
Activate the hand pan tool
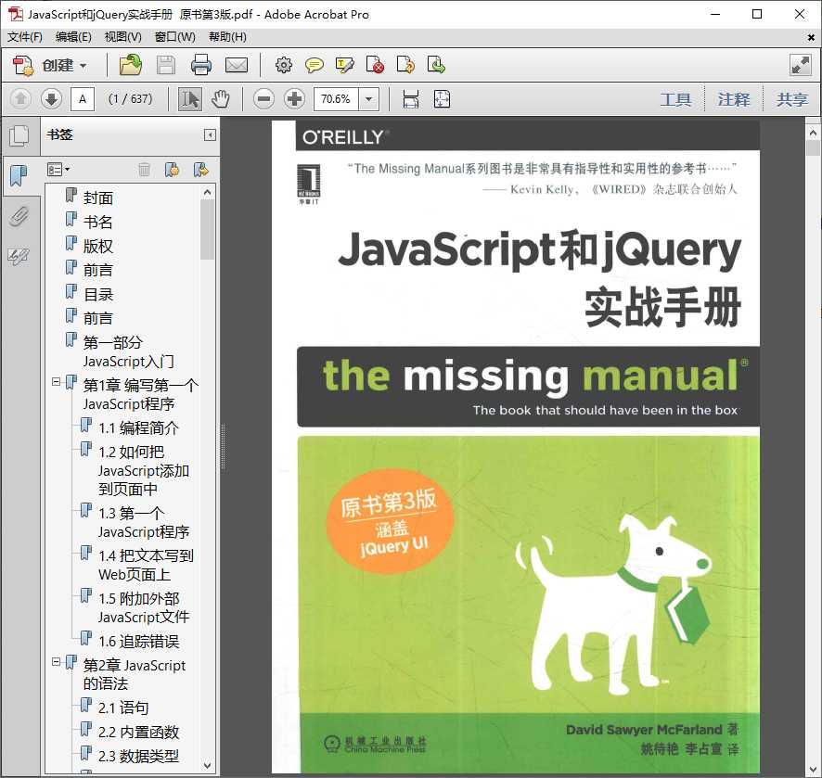[221, 98]
